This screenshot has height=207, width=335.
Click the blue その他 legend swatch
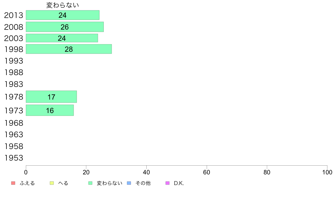point(129,183)
